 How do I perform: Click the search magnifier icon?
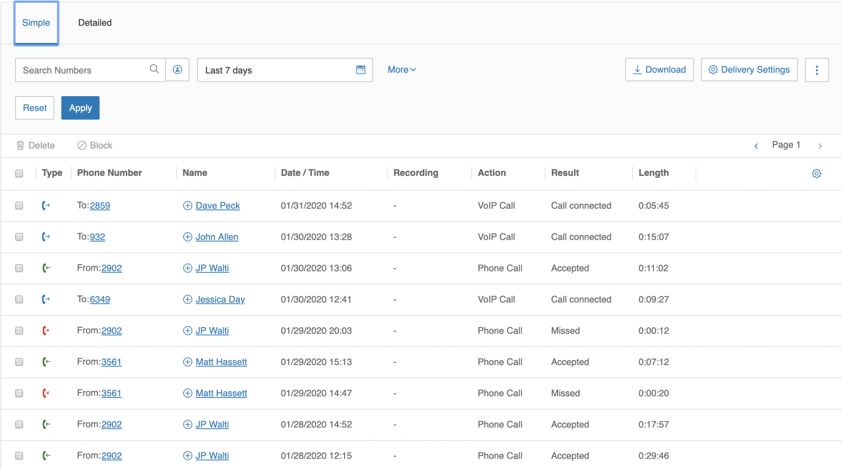pos(154,69)
